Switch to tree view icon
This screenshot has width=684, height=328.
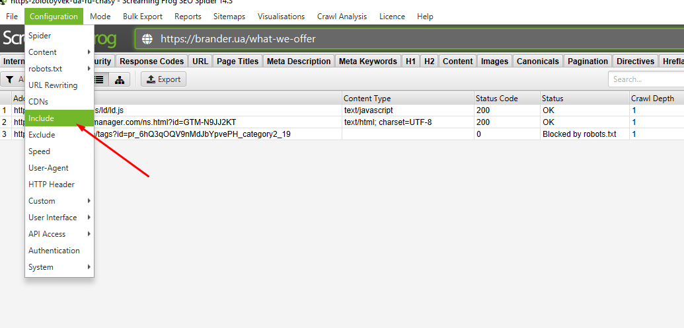(119, 79)
